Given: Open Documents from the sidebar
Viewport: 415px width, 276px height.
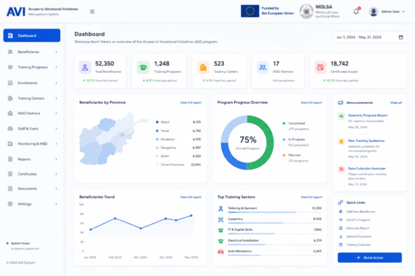Looking at the screenshot, I should click(x=32, y=189).
